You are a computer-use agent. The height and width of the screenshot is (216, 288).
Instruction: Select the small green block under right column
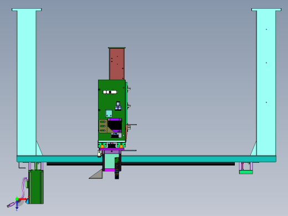point(246,172)
